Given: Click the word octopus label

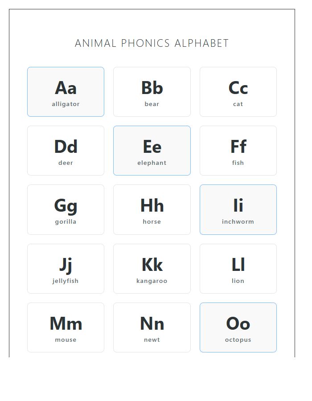Looking at the screenshot, I should coord(238,340).
